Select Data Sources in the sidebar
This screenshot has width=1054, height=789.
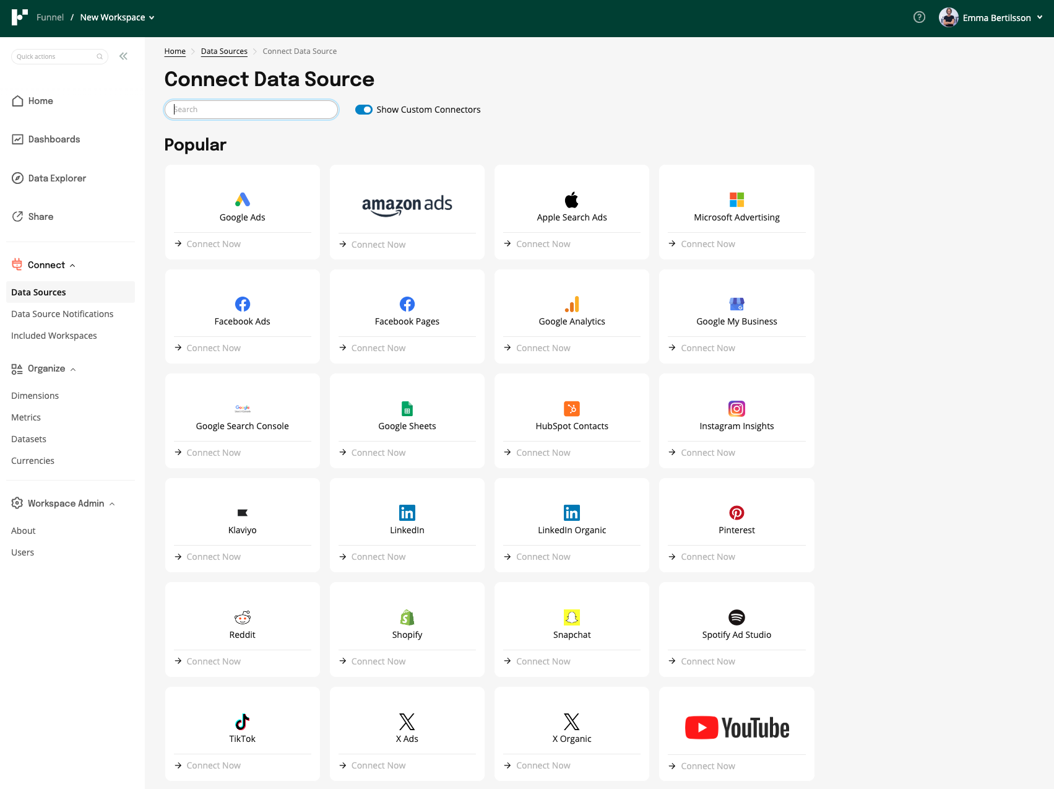[x=71, y=292]
